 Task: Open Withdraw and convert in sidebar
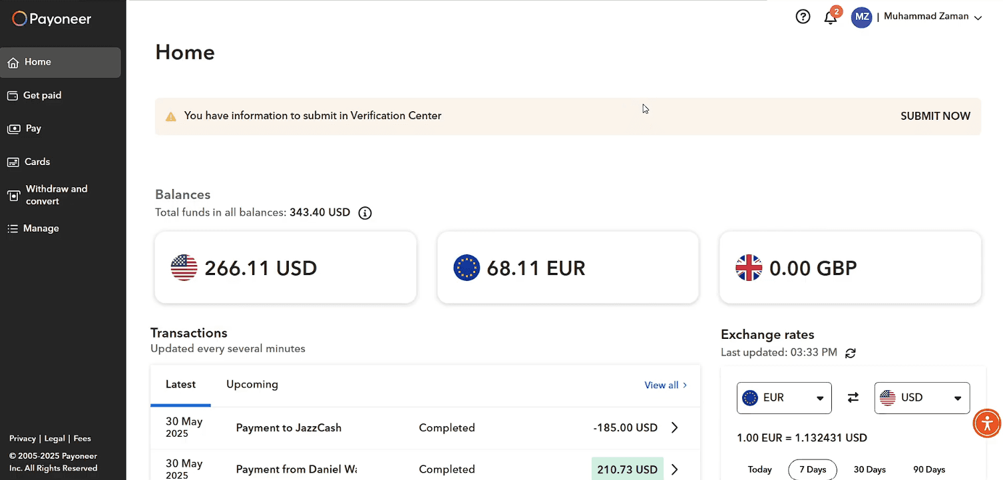pos(56,195)
